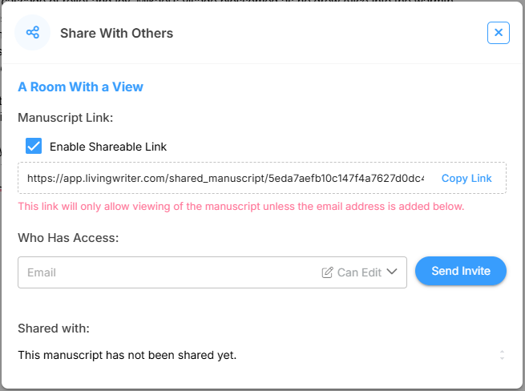The image size is (525, 391).
Task: Click the Enable Shareable Link label text
Action: (x=108, y=147)
